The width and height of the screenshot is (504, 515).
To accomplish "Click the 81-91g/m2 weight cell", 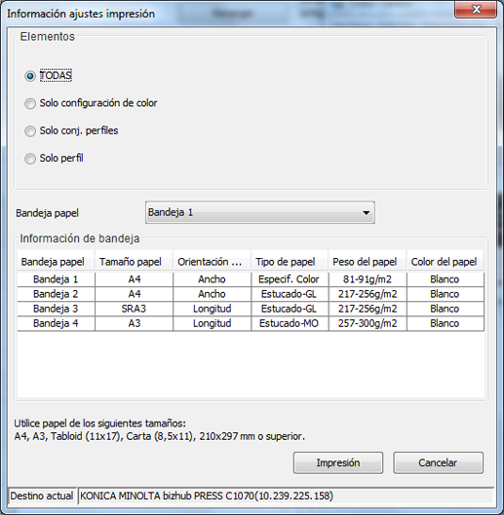I will (x=368, y=279).
